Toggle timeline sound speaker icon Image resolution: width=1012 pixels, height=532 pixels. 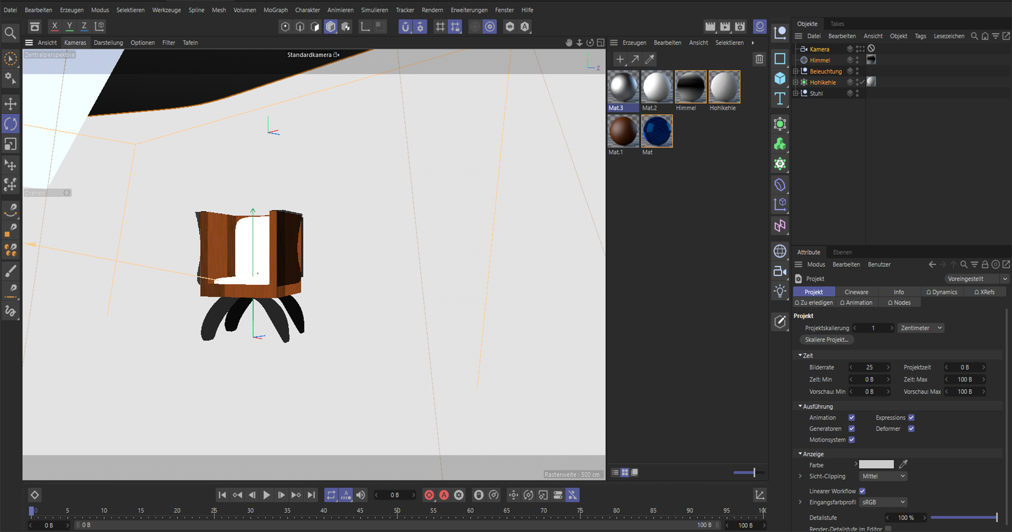361,495
